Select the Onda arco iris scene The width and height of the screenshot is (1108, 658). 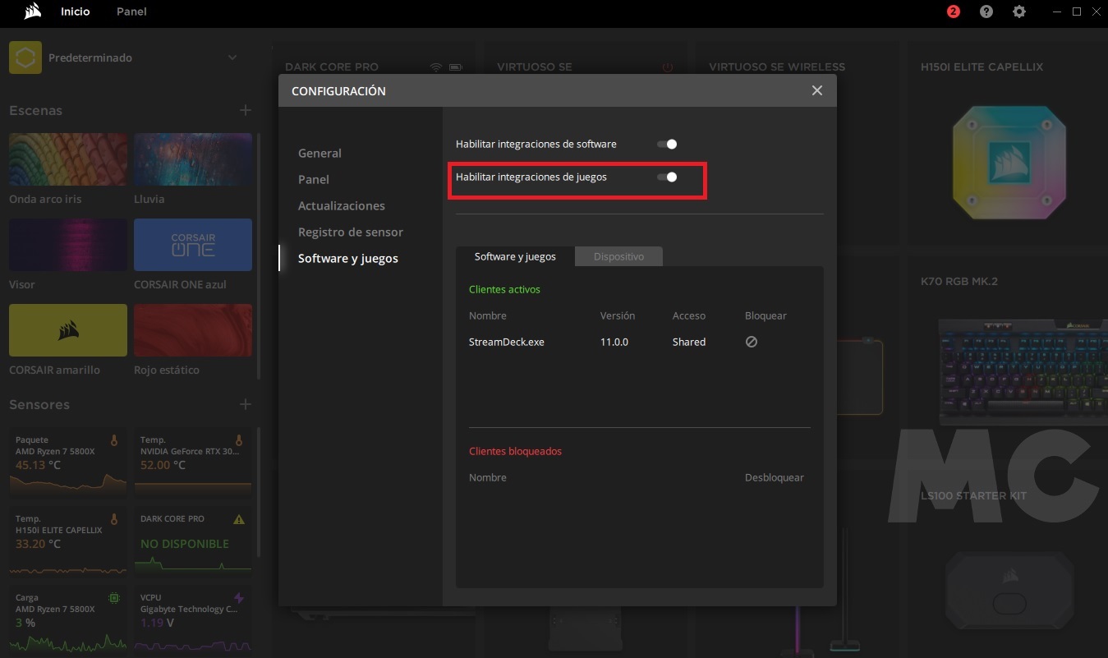pos(68,159)
